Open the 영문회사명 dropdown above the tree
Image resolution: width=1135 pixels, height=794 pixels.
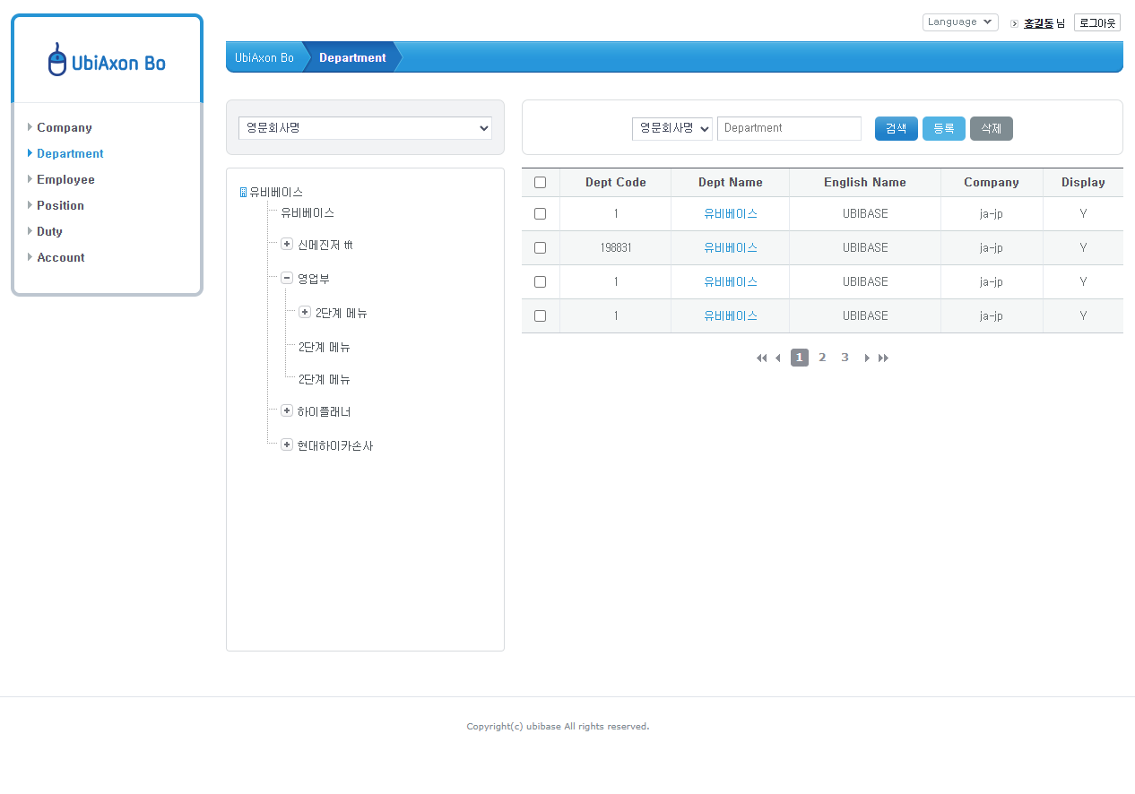coord(365,128)
